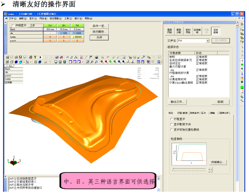The image size is (249, 194).
Task: Toggle 拉探筋 entry in view list
Action: (14, 83)
